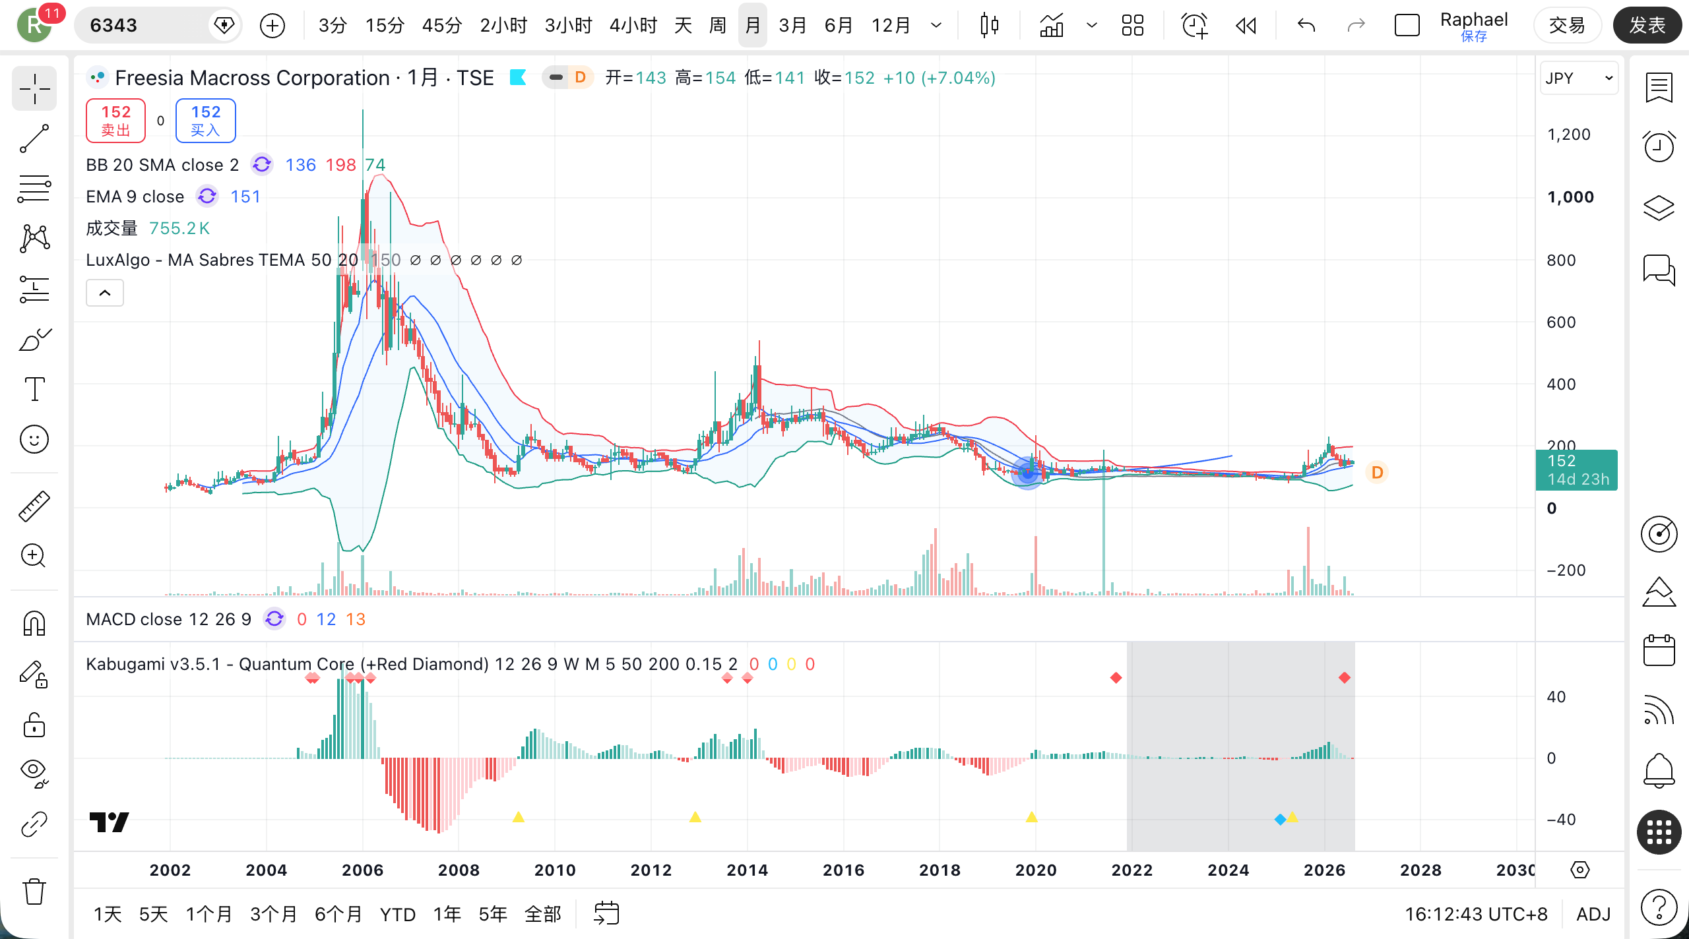Viewport: 1689px width, 939px height.
Task: Start bar replay mode
Action: (1246, 26)
